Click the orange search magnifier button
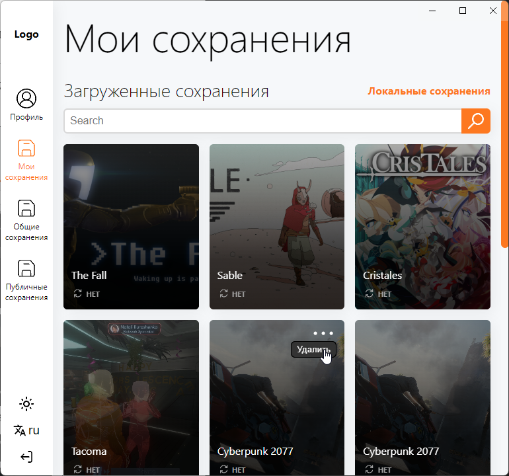 point(475,121)
